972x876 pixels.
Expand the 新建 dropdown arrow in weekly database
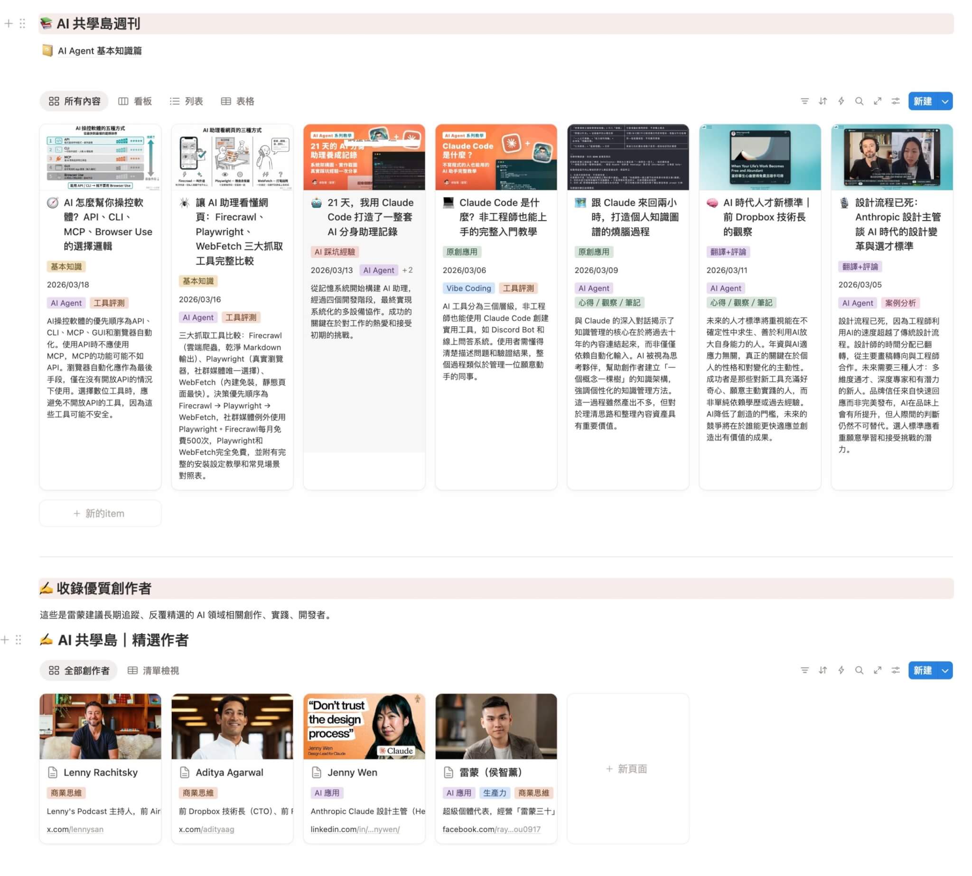944,101
